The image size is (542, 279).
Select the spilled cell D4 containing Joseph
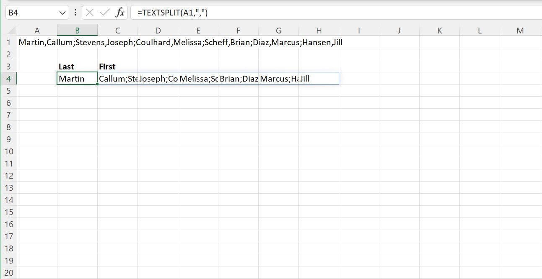point(158,78)
